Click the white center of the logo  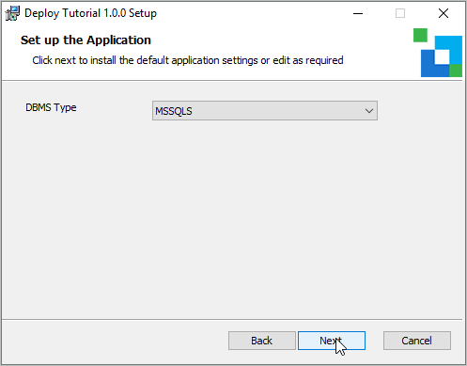point(442,56)
